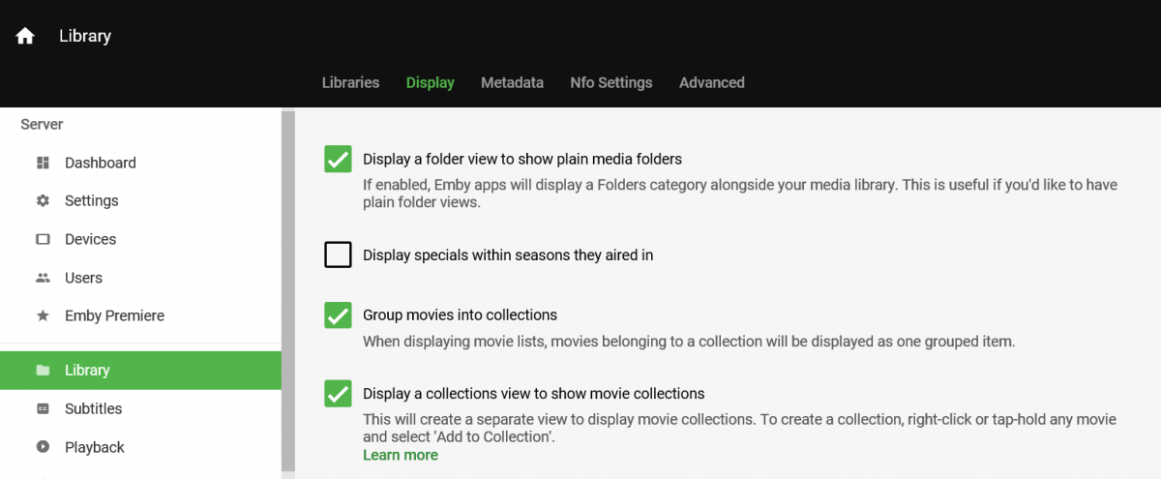1161x479 pixels.
Task: Click the Settings gear icon
Action: (x=43, y=201)
